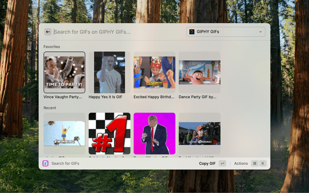Click the back arrow button
Image resolution: width=309 pixels, height=193 pixels.
click(x=48, y=32)
